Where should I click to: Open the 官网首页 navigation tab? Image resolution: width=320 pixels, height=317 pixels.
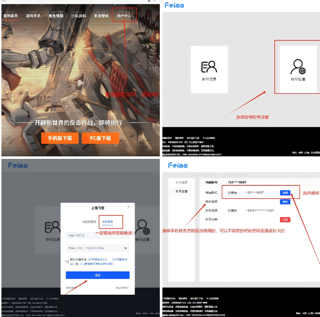click(x=10, y=16)
